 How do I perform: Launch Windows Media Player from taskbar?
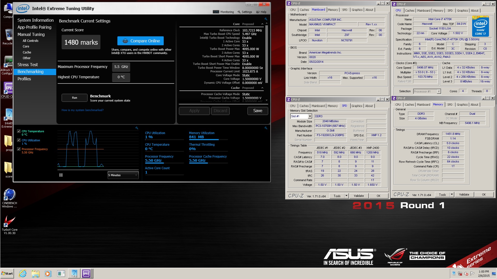click(48, 273)
